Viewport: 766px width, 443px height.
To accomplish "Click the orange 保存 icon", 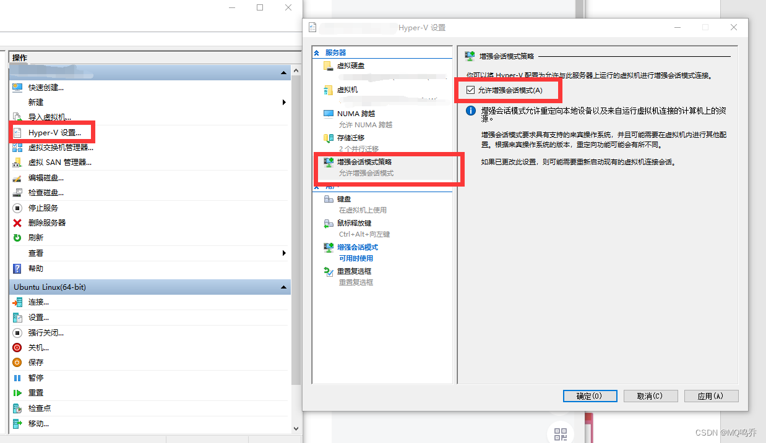I will (x=17, y=363).
